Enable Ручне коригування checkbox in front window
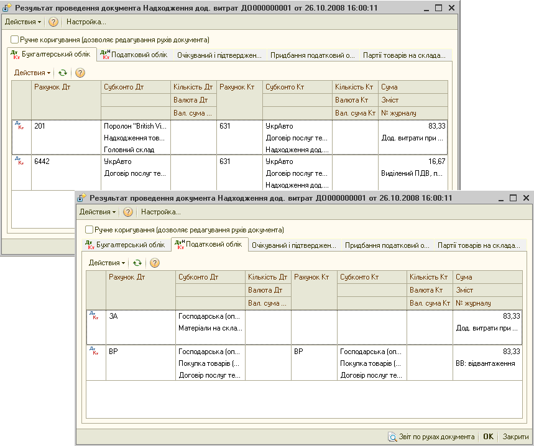 point(89,230)
